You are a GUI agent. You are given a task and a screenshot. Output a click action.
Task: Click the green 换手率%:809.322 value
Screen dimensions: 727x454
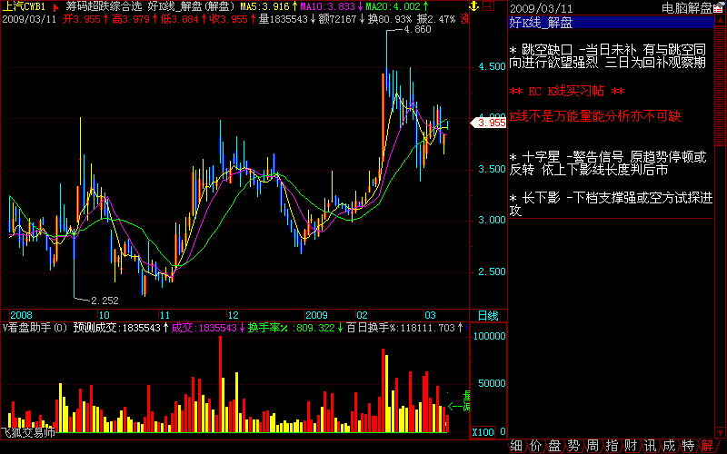point(291,328)
